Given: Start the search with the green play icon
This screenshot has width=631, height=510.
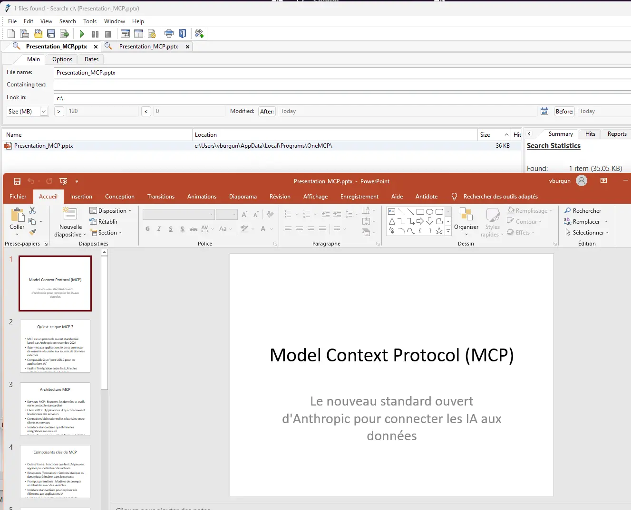Looking at the screenshot, I should click(x=82, y=34).
